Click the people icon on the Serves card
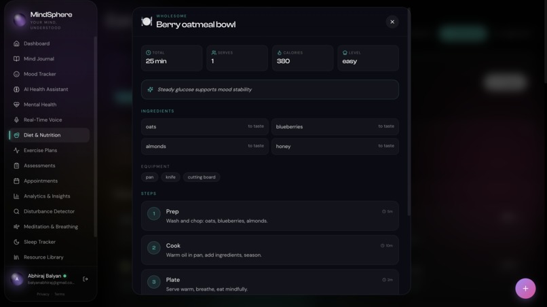The width and height of the screenshot is (547, 307). coord(214,53)
